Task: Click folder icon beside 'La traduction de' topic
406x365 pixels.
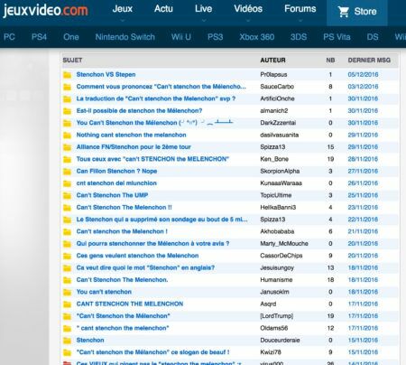Action: 67,98
